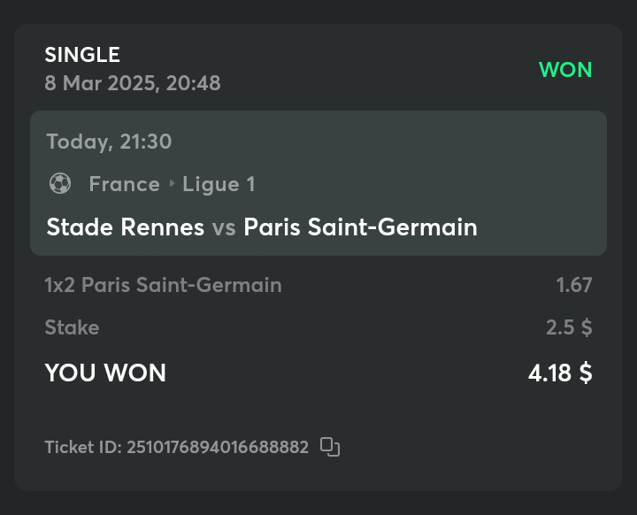Viewport: 637px width, 515px height.
Task: Click the "vs" text between teams
Action: 224,228
